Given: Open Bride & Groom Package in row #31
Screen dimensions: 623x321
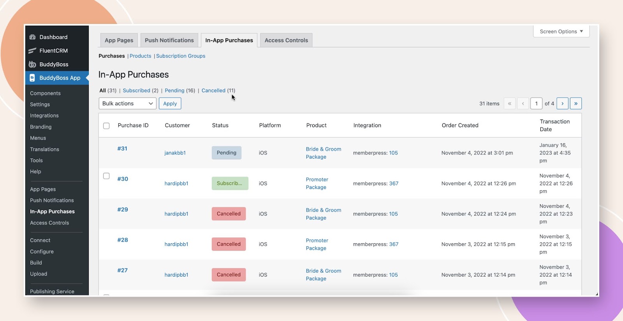Looking at the screenshot, I should [x=323, y=153].
